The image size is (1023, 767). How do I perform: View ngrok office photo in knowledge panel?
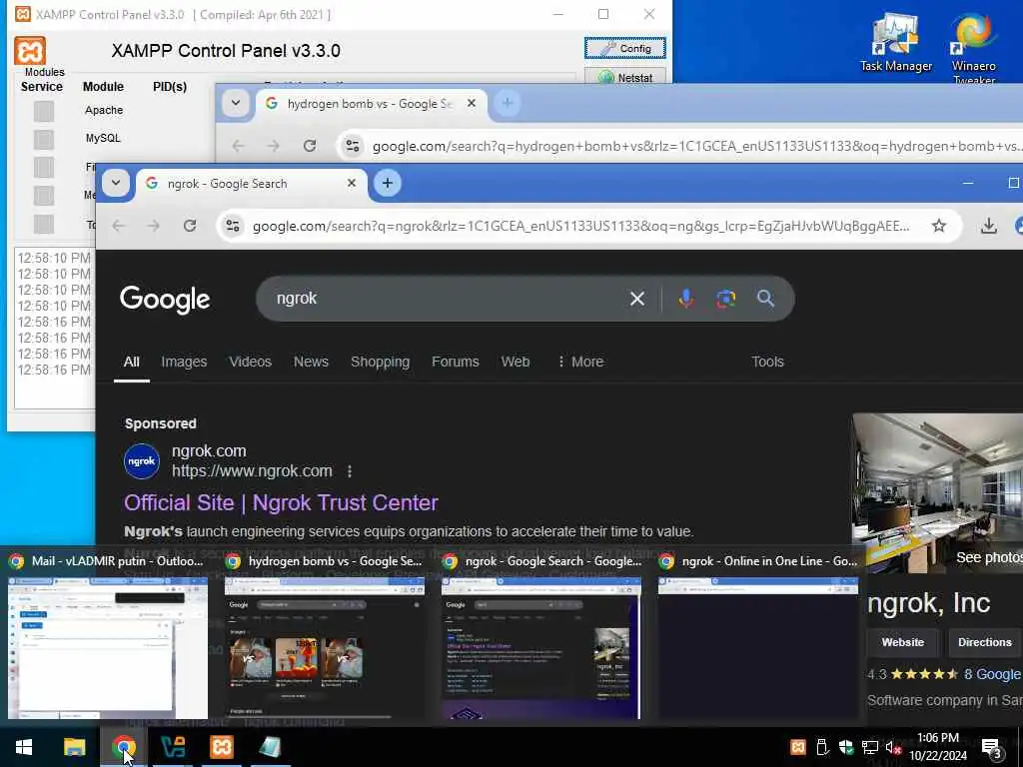[937, 493]
